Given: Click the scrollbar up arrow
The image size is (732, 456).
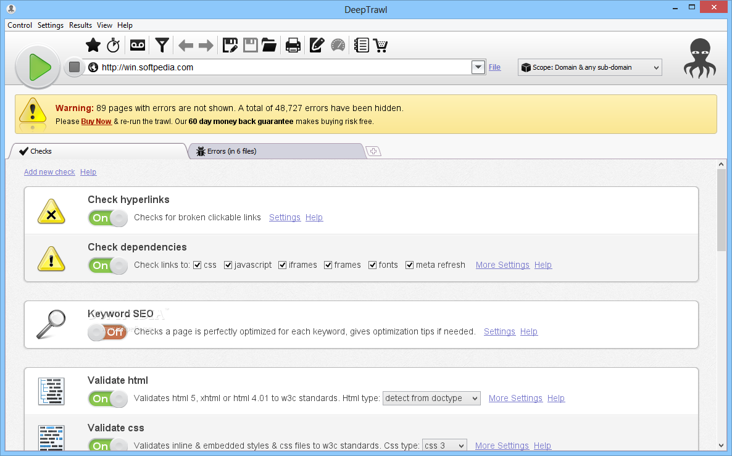Looking at the screenshot, I should tap(722, 164).
